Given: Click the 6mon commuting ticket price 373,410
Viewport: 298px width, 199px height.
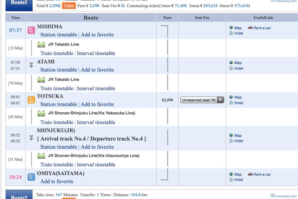Looking at the screenshot, I should [242, 6].
